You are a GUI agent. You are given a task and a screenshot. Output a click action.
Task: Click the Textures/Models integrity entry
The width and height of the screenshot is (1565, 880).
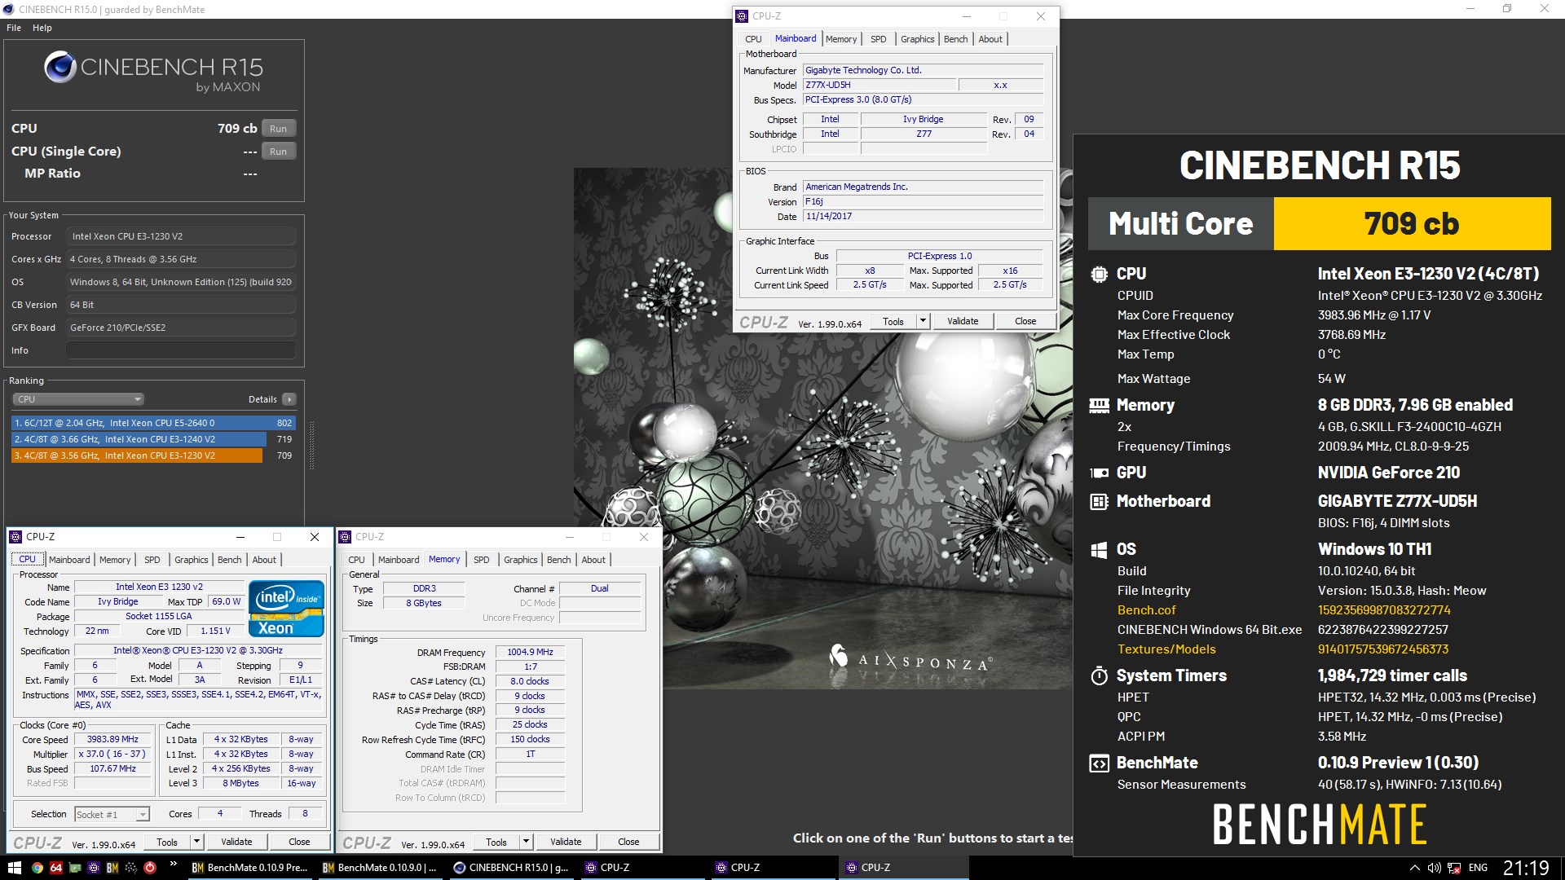[1166, 649]
